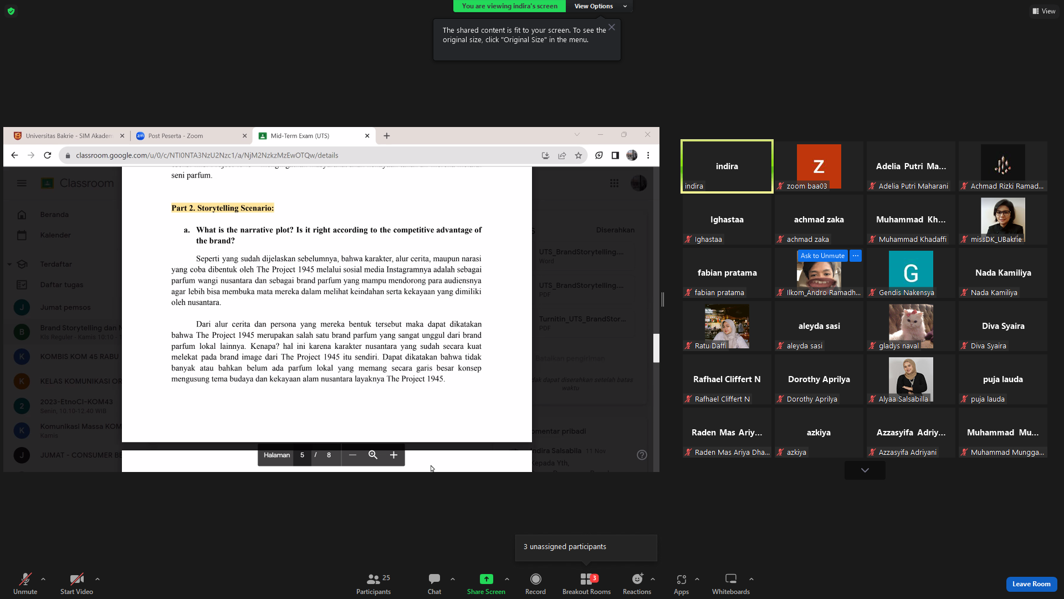The height and width of the screenshot is (599, 1064).
Task: Click the green encryption shield icon
Action: point(11,11)
